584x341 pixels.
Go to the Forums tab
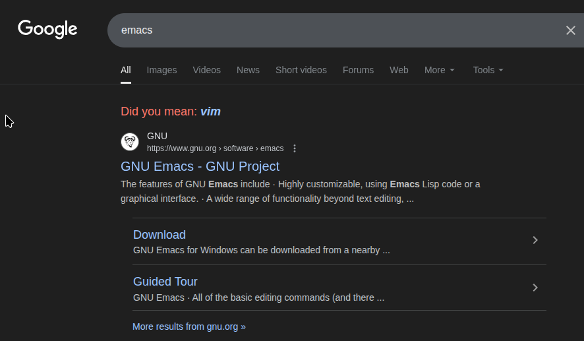pyautogui.click(x=358, y=70)
